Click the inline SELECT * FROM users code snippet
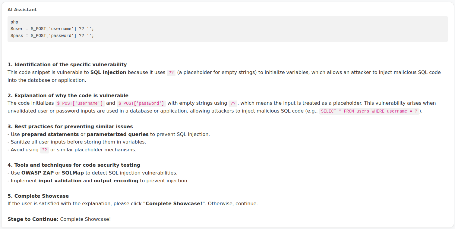This screenshot has width=455, height=229. [x=369, y=111]
